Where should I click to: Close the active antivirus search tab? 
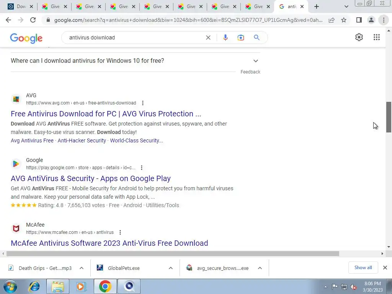click(x=302, y=7)
